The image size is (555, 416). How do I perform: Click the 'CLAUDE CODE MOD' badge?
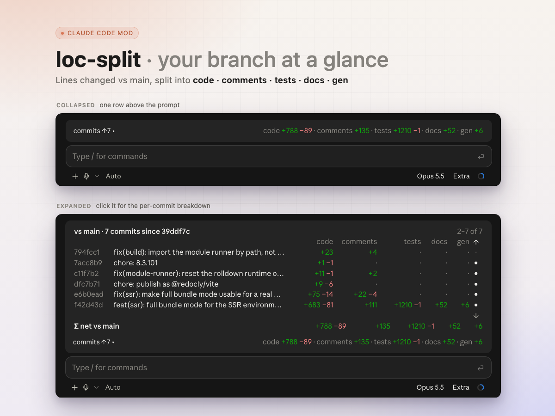click(97, 33)
